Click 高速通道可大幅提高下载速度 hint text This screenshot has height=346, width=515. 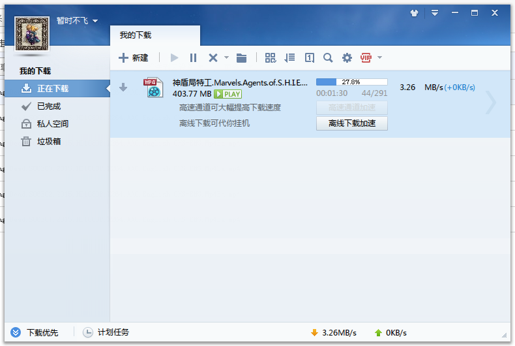click(230, 108)
